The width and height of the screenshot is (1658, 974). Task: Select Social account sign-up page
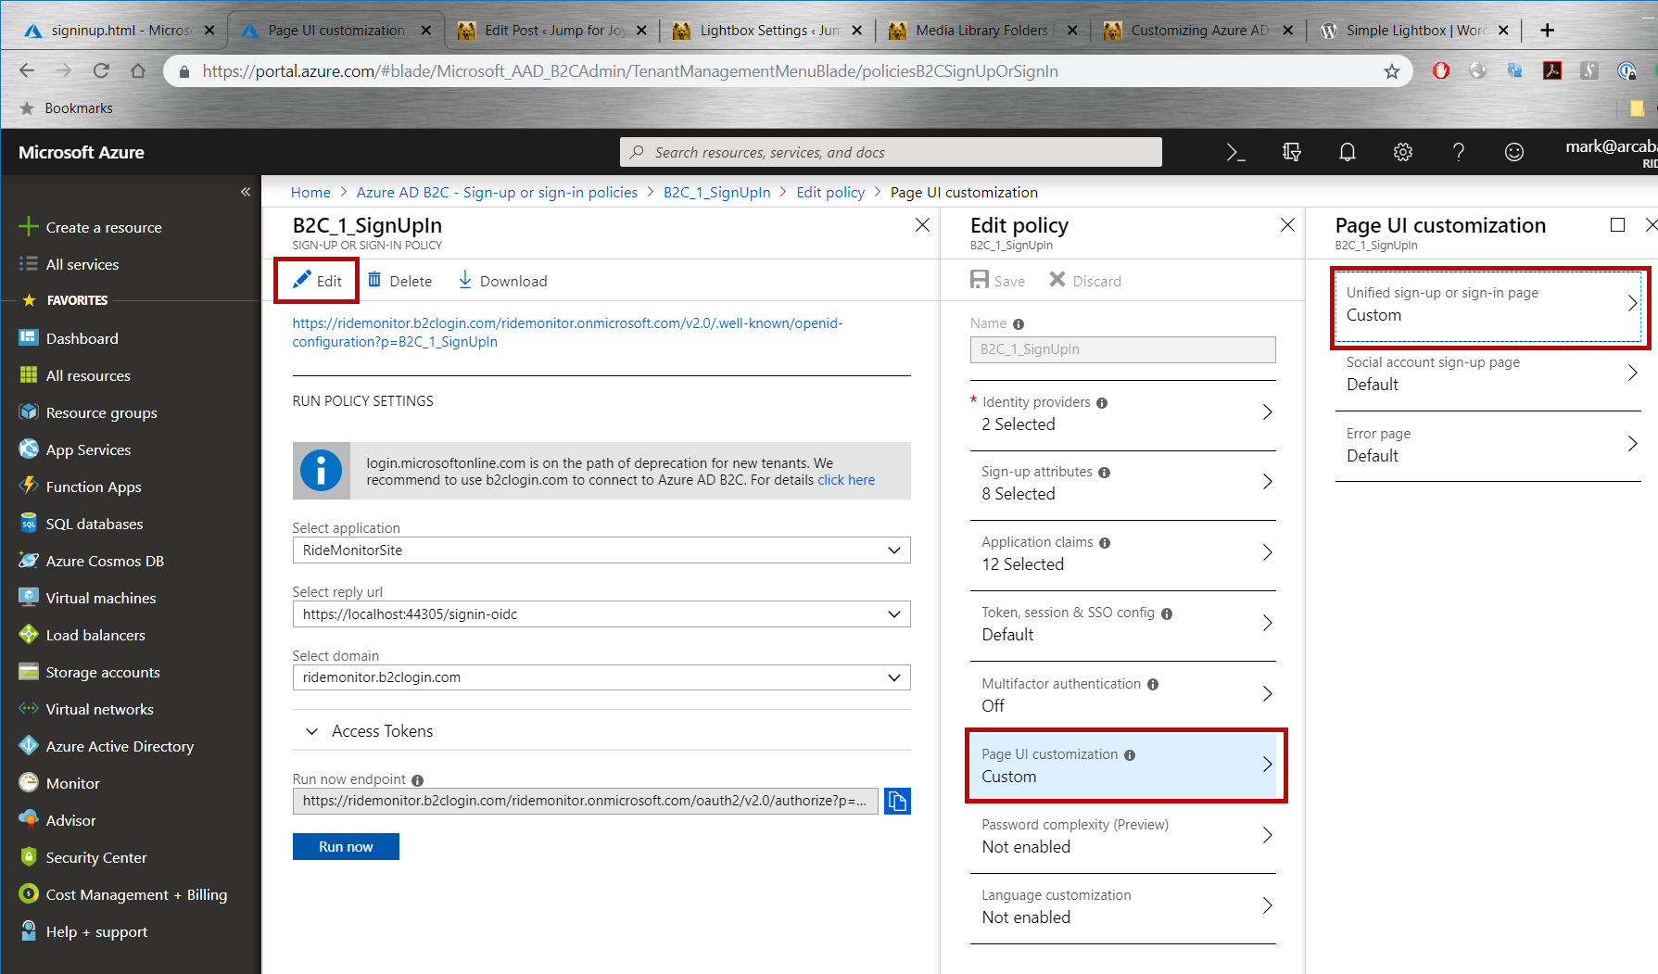coord(1488,373)
